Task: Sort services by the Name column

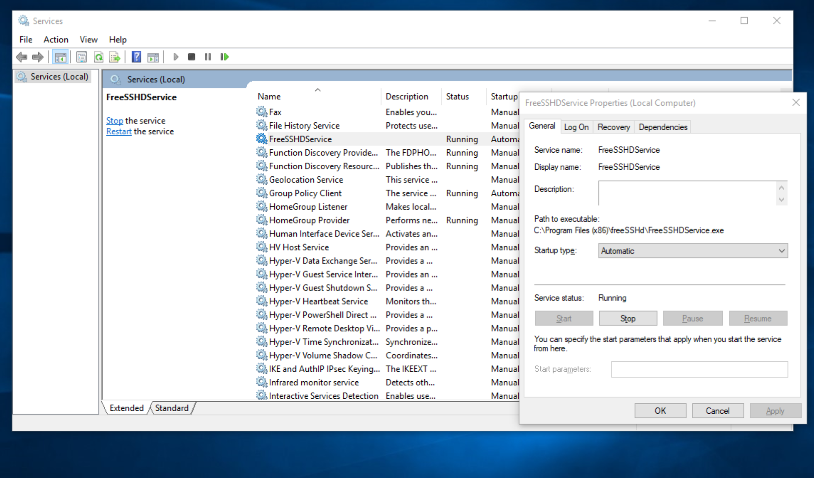Action: [x=317, y=96]
